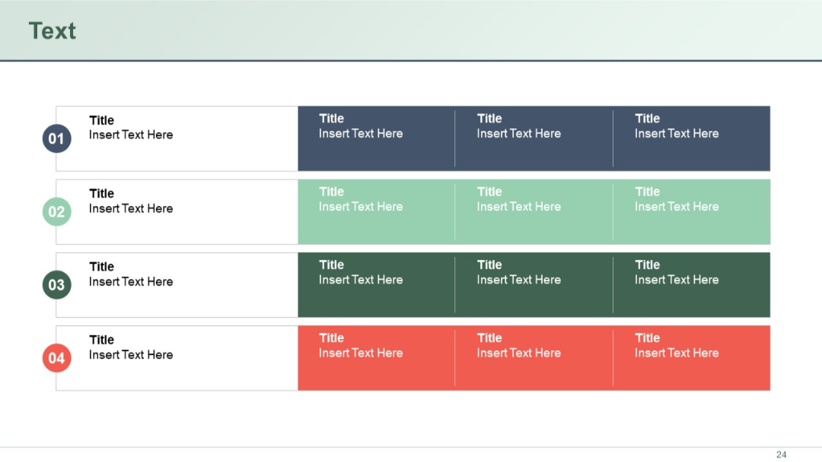Click Insert Text Here under row two Title
This screenshot has width=822, height=462.
tap(131, 208)
